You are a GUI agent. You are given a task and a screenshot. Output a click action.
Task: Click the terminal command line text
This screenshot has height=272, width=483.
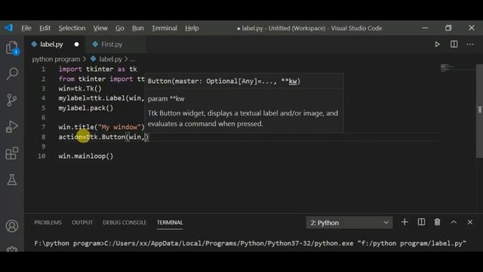pyautogui.click(x=250, y=243)
